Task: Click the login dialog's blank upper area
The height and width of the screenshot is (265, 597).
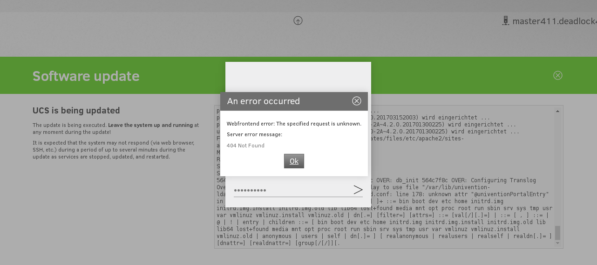Action: tap(298, 77)
